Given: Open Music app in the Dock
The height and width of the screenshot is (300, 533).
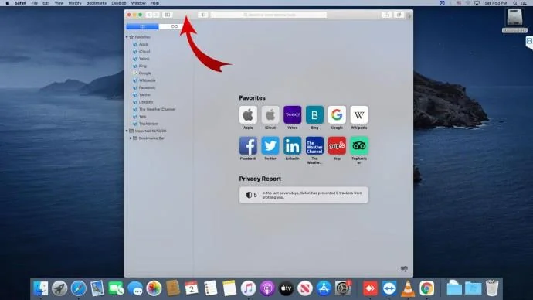Looking at the screenshot, I should pyautogui.click(x=248, y=288).
